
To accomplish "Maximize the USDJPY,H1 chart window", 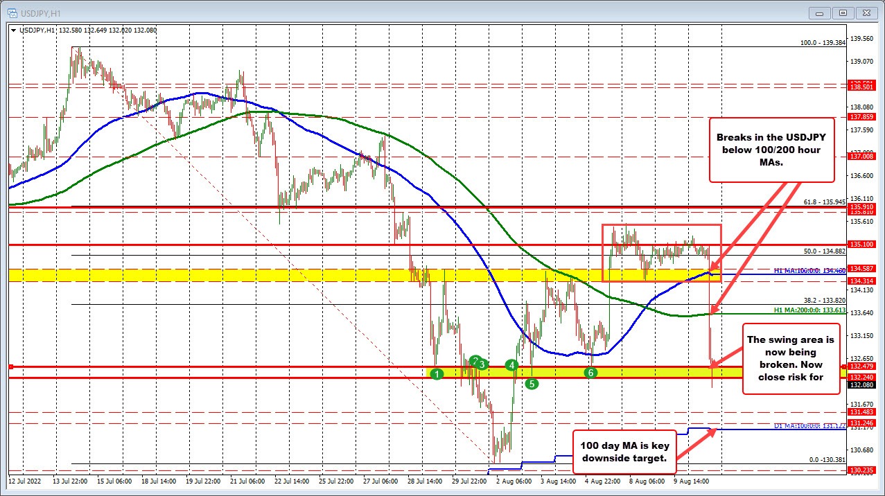I will (843, 12).
